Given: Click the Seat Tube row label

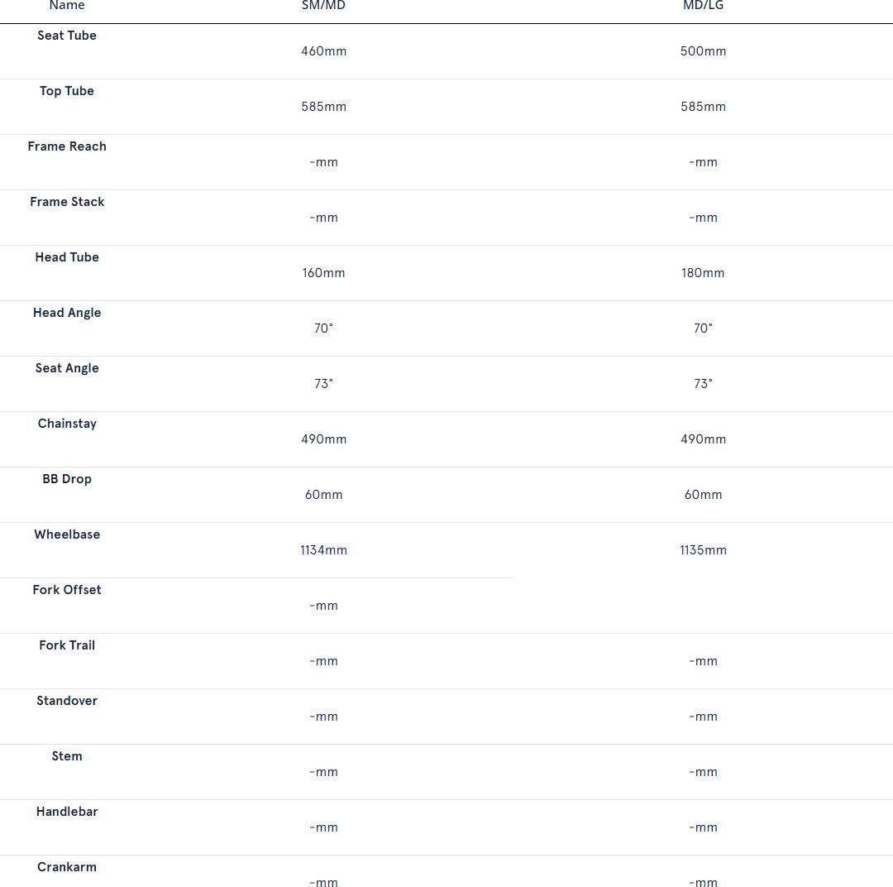Looking at the screenshot, I should click(x=67, y=36).
